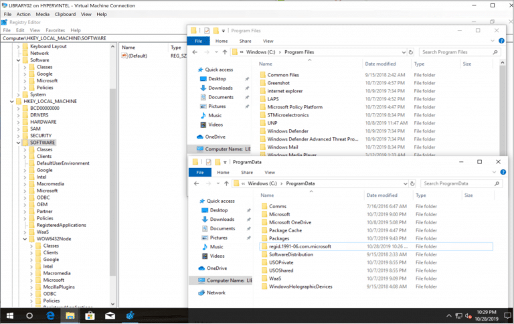Expand the HARDWARE registry key
This screenshot has height=324, width=514.
(19, 122)
